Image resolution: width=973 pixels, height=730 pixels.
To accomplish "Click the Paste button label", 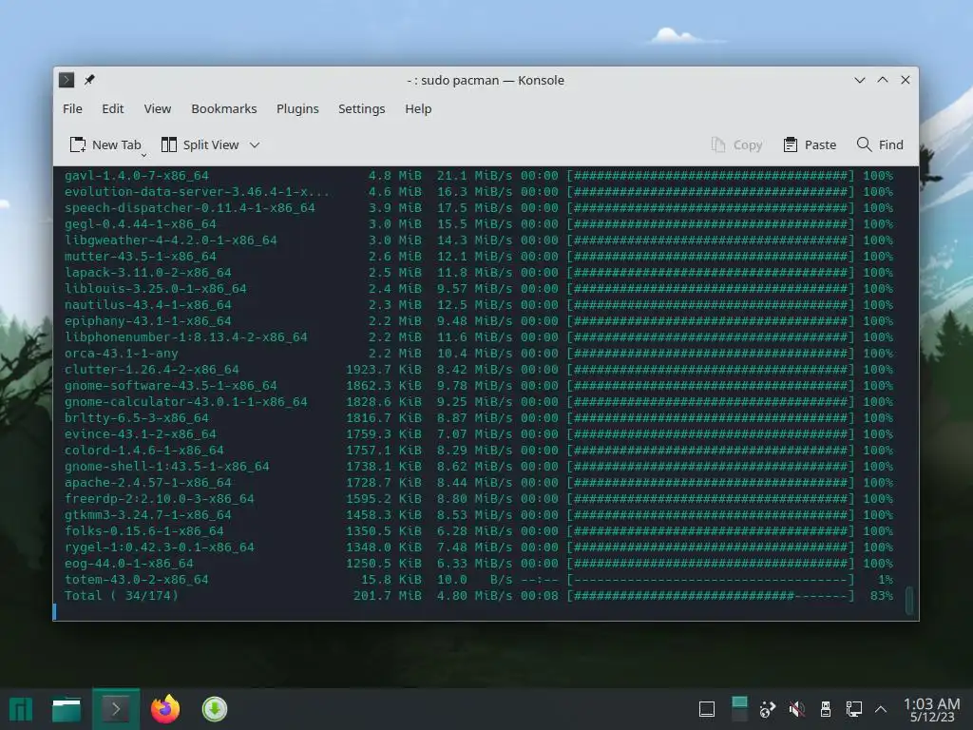I will tap(820, 144).
